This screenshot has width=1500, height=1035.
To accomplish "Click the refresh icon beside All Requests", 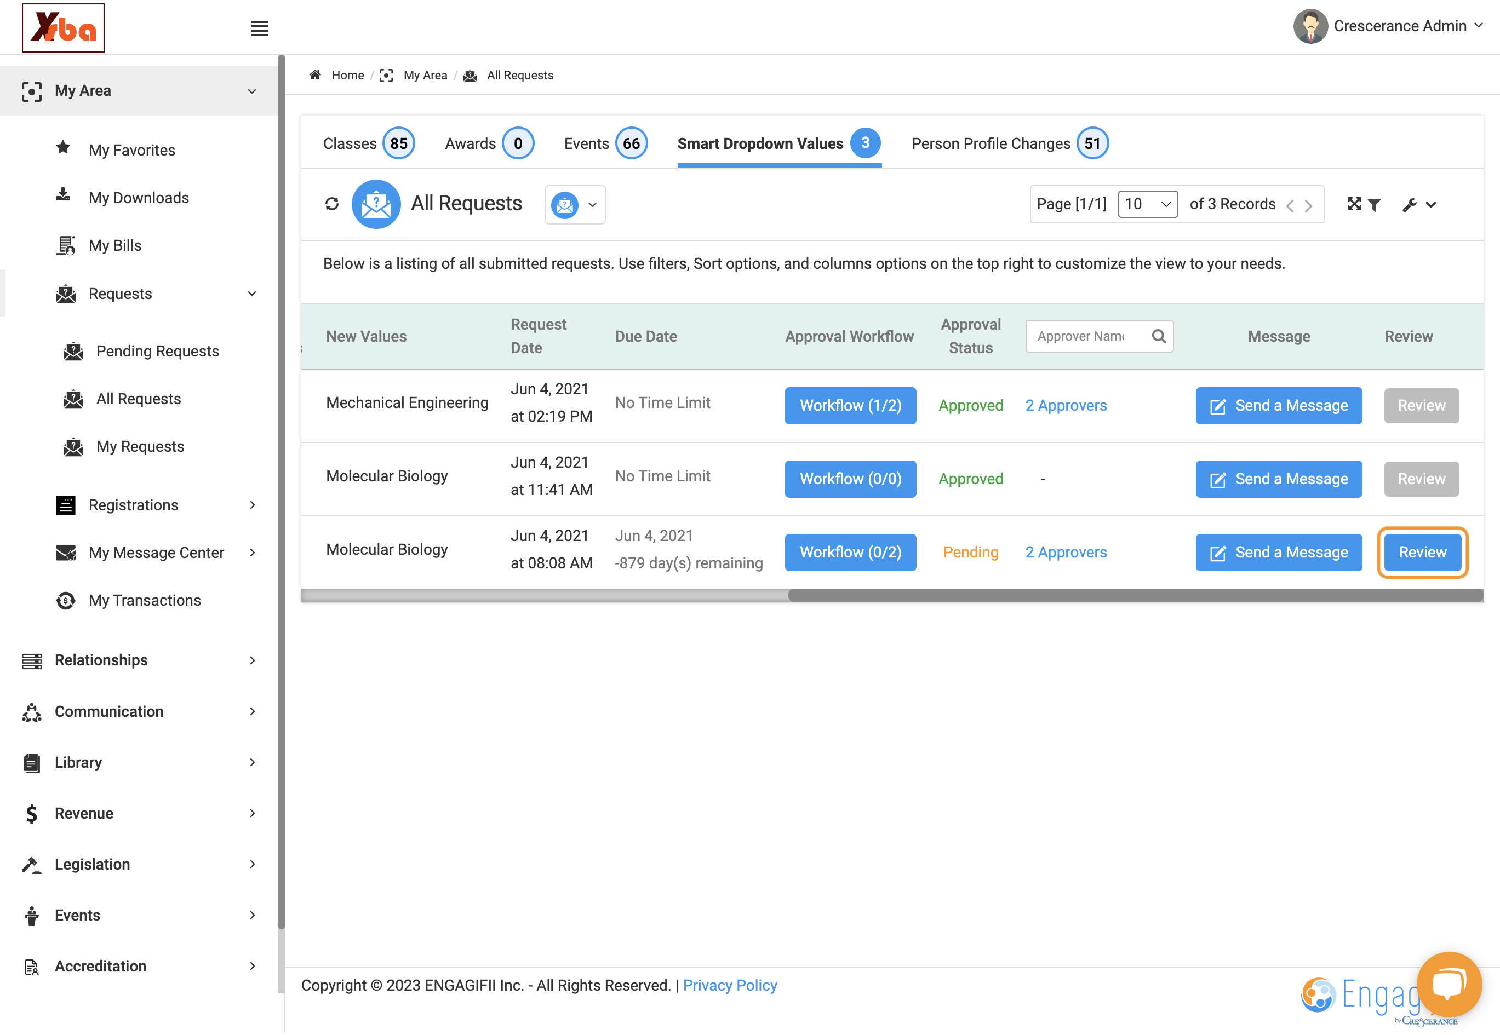I will (331, 204).
